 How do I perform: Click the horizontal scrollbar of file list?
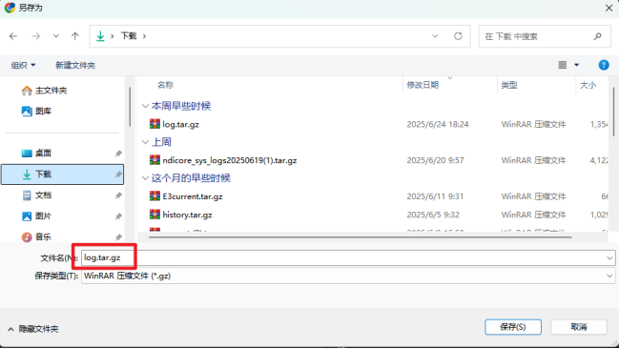click(x=360, y=237)
